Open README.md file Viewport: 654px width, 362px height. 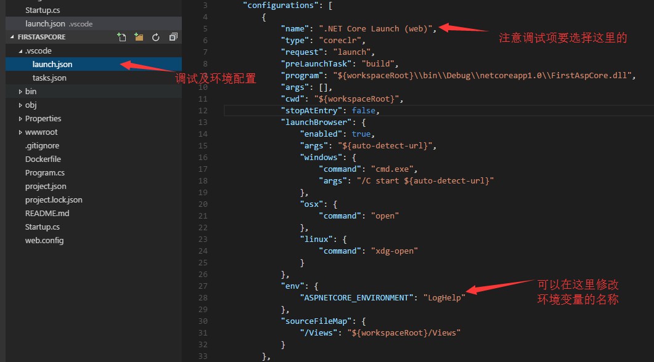[47, 213]
